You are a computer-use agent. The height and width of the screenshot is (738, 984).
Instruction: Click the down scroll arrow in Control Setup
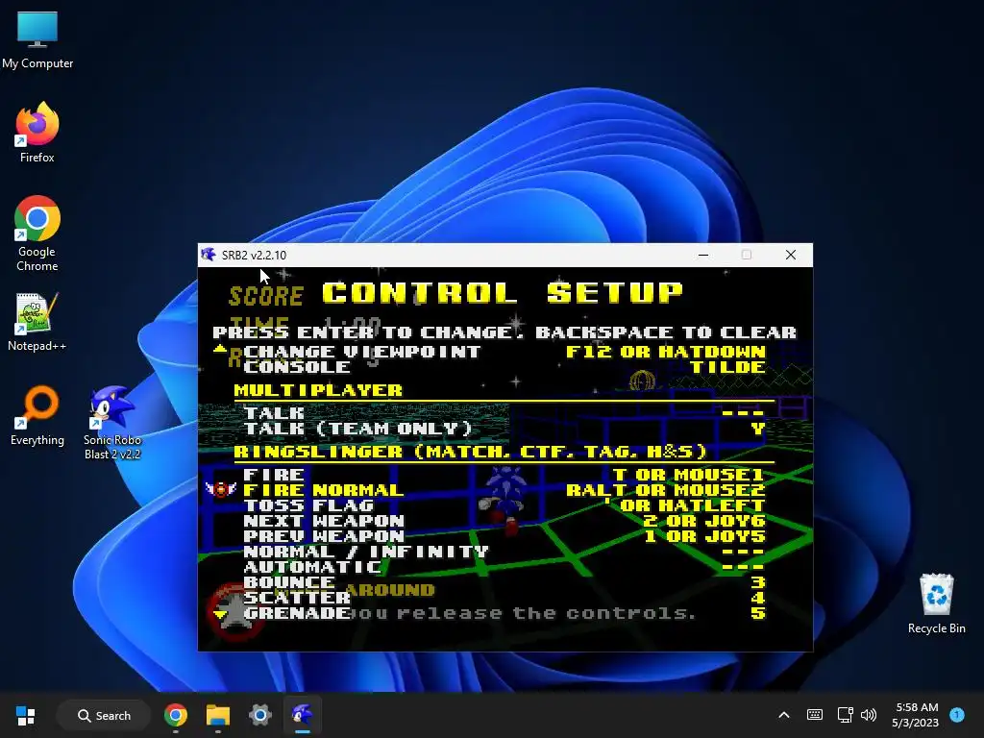(x=220, y=614)
